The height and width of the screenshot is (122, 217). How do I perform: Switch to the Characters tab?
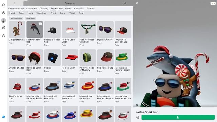tap(32, 8)
